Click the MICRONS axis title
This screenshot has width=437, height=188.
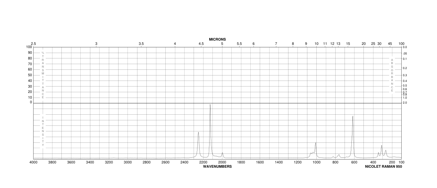tap(217, 39)
